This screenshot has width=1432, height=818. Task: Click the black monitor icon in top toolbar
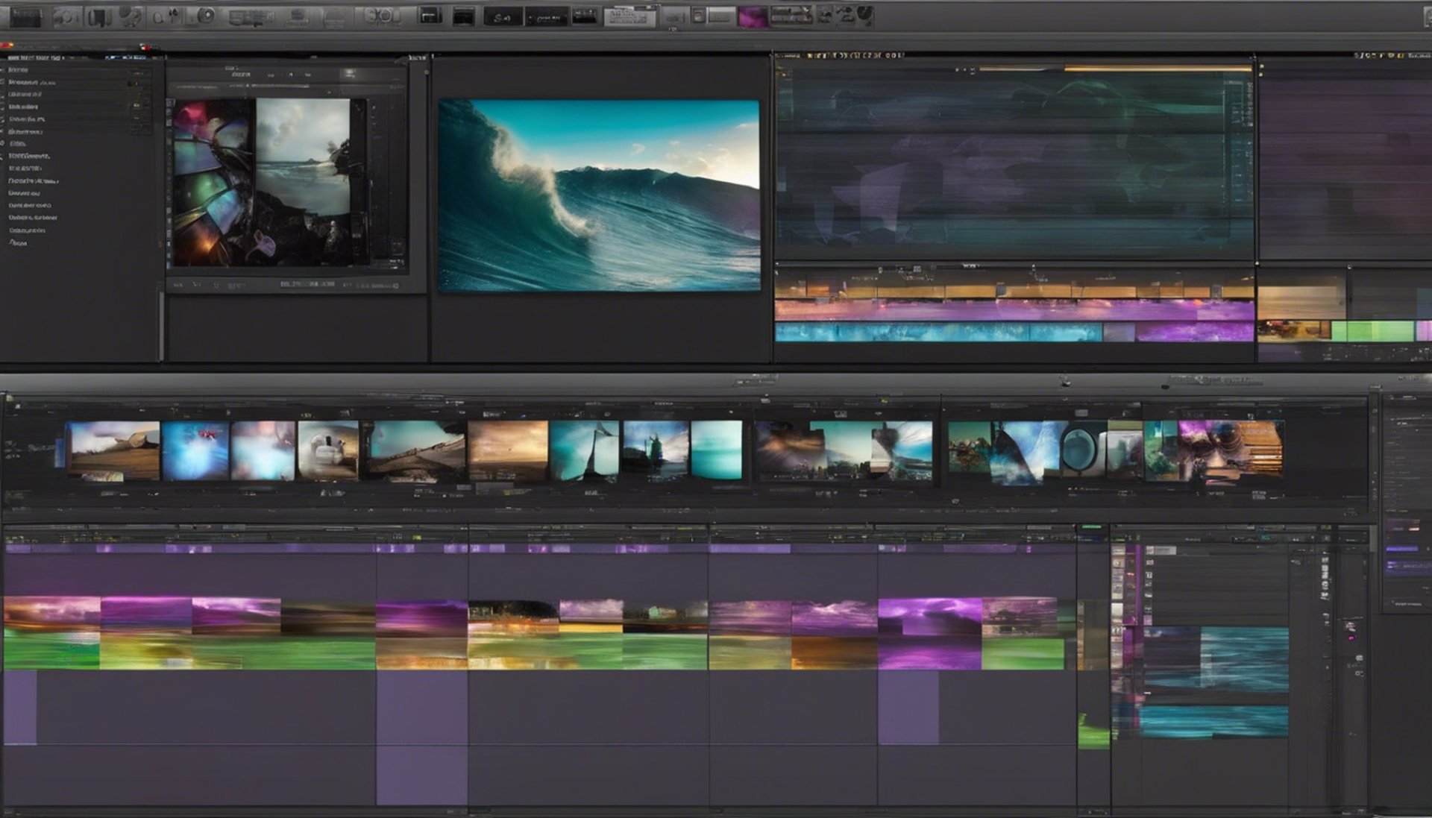point(463,16)
